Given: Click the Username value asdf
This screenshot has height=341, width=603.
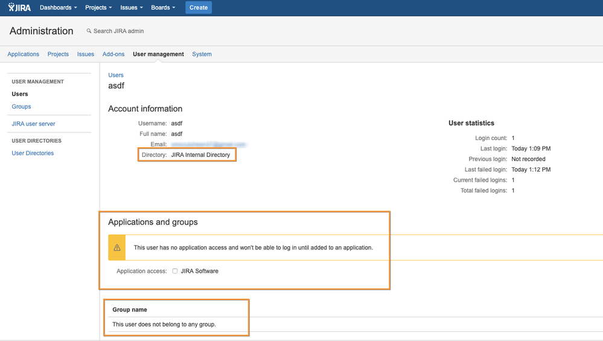Looking at the screenshot, I should click(x=176, y=123).
